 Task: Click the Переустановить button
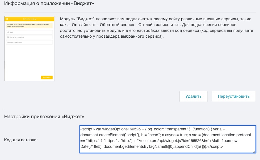[x=234, y=96]
